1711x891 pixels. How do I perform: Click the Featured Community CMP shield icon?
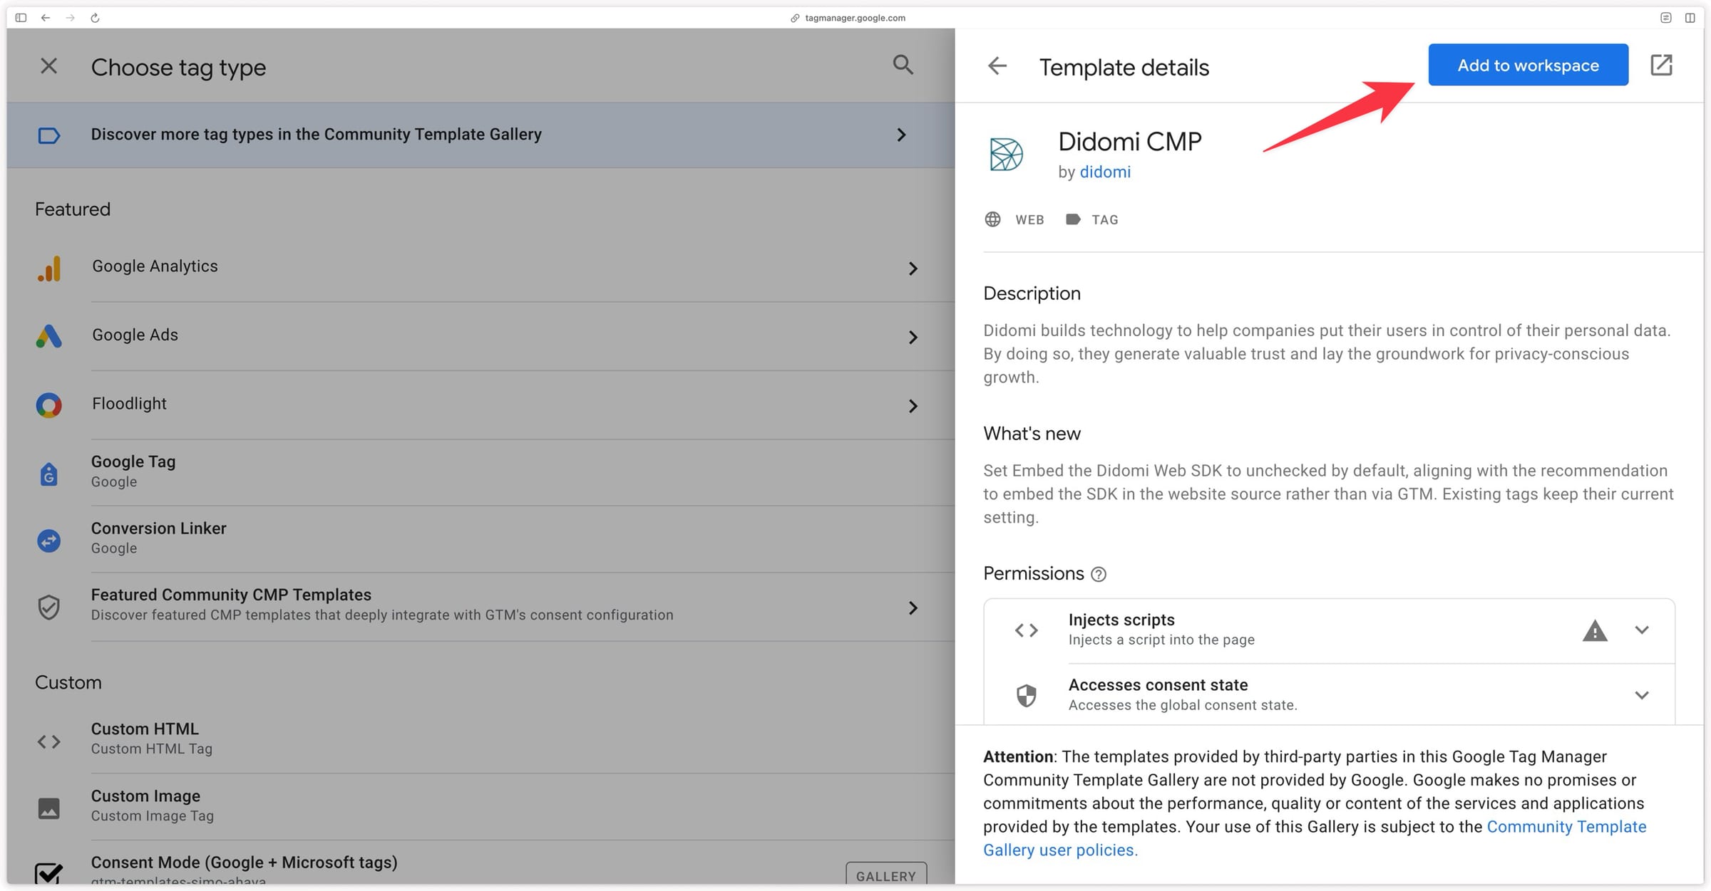48,607
